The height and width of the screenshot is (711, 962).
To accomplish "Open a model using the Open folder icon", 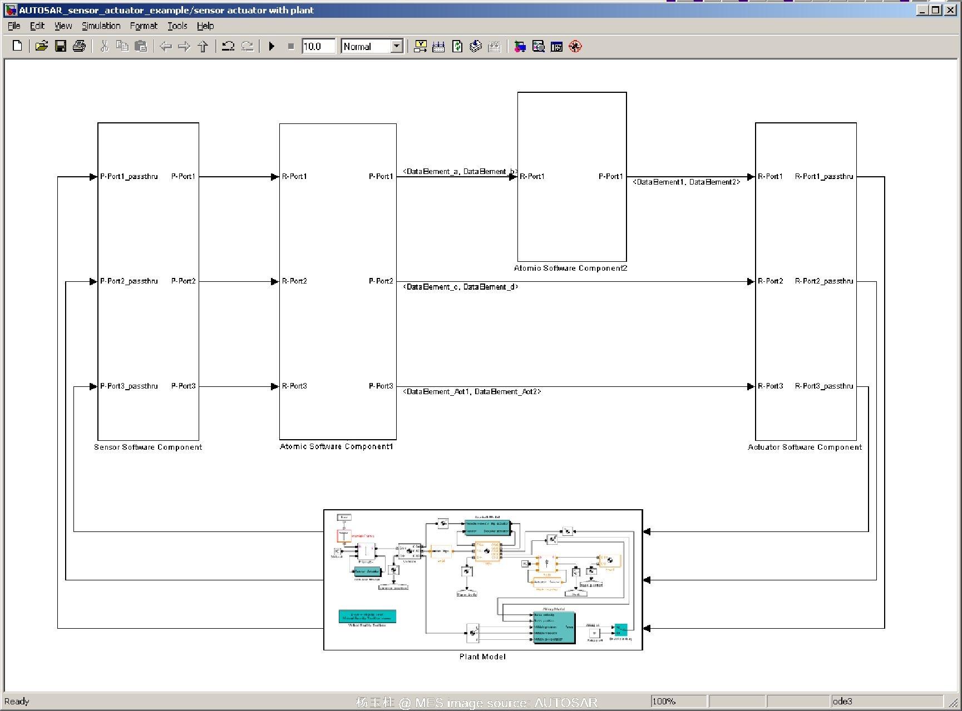I will tap(42, 46).
